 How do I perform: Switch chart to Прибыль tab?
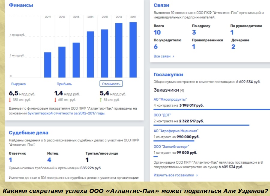click(x=64, y=84)
